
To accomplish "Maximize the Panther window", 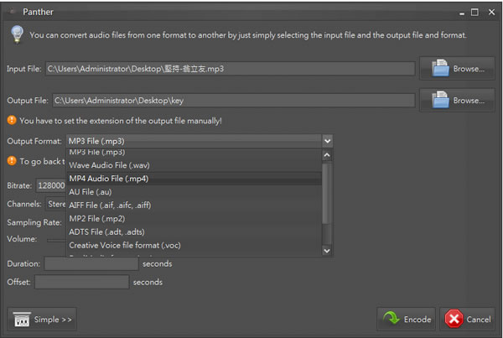I will [474, 13].
